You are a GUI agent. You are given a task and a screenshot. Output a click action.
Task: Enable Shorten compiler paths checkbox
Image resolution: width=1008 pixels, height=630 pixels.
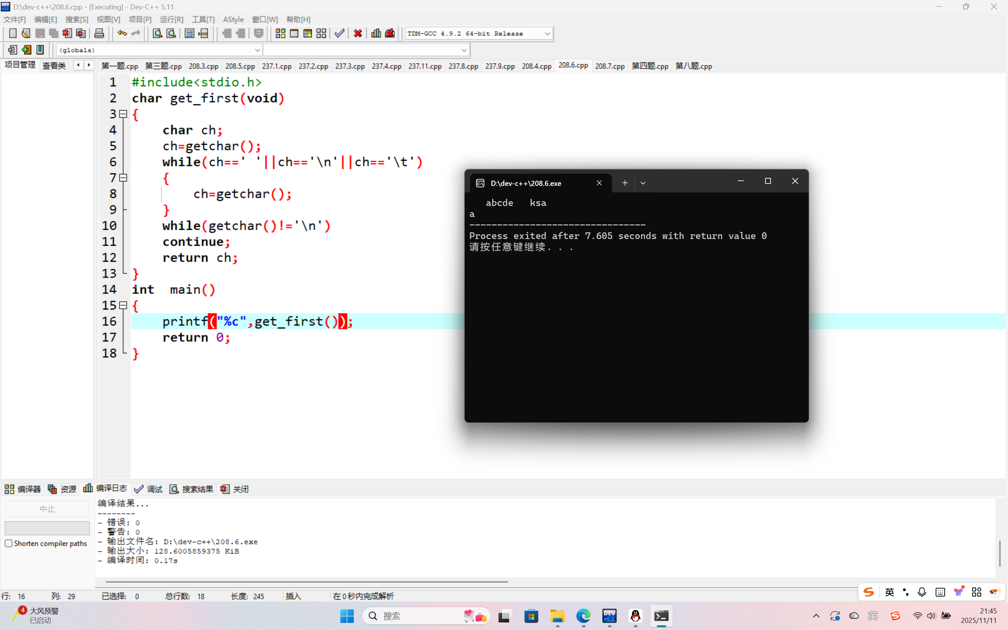click(9, 543)
